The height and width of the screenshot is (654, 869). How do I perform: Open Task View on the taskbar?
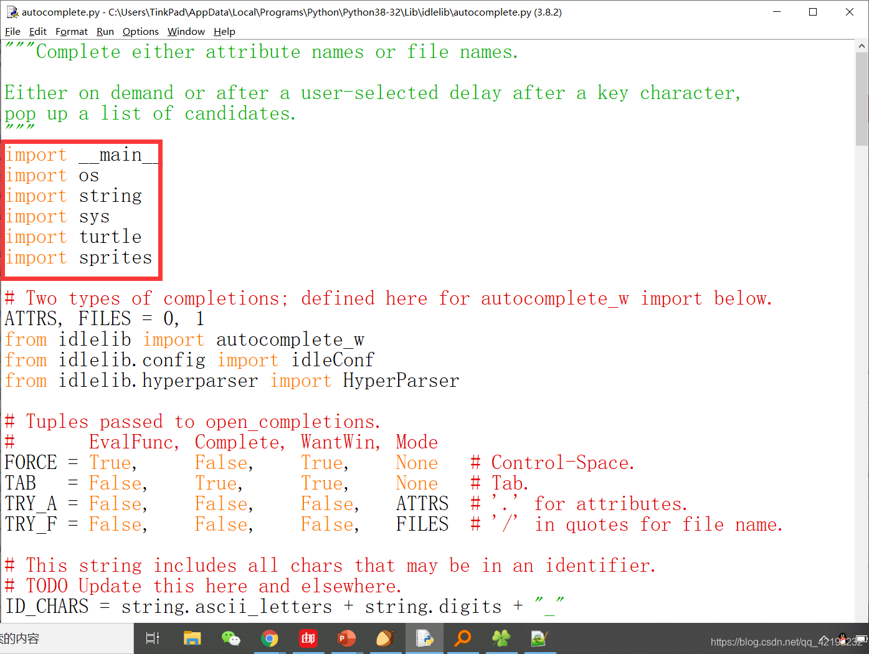(151, 638)
